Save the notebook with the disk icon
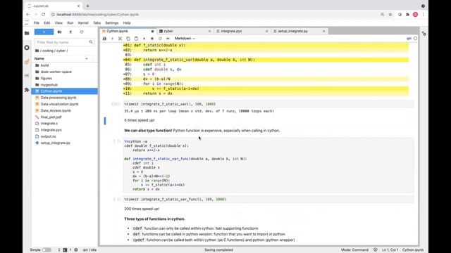Screen dimensions: 451x253 point(104,39)
